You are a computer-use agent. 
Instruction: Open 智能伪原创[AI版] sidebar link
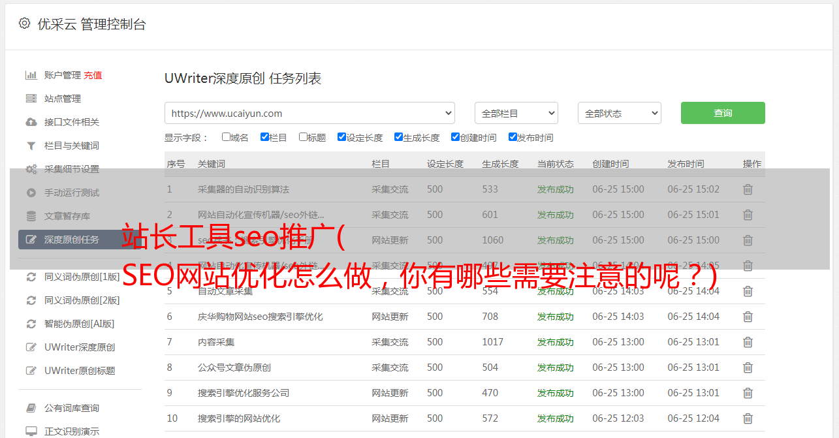[80, 324]
